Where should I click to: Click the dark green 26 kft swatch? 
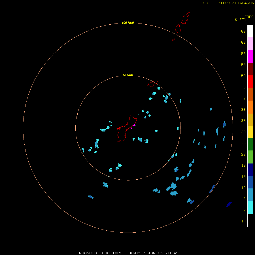tap(250, 144)
